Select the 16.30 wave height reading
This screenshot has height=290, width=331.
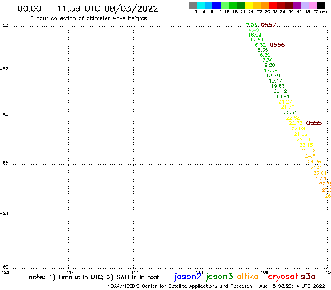pyautogui.click(x=264, y=55)
